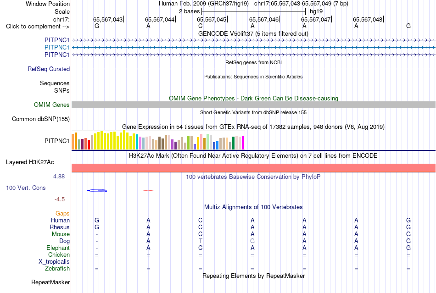Click the gray OMIM Genes bar
This screenshot has width=436, height=293.
(x=253, y=105)
